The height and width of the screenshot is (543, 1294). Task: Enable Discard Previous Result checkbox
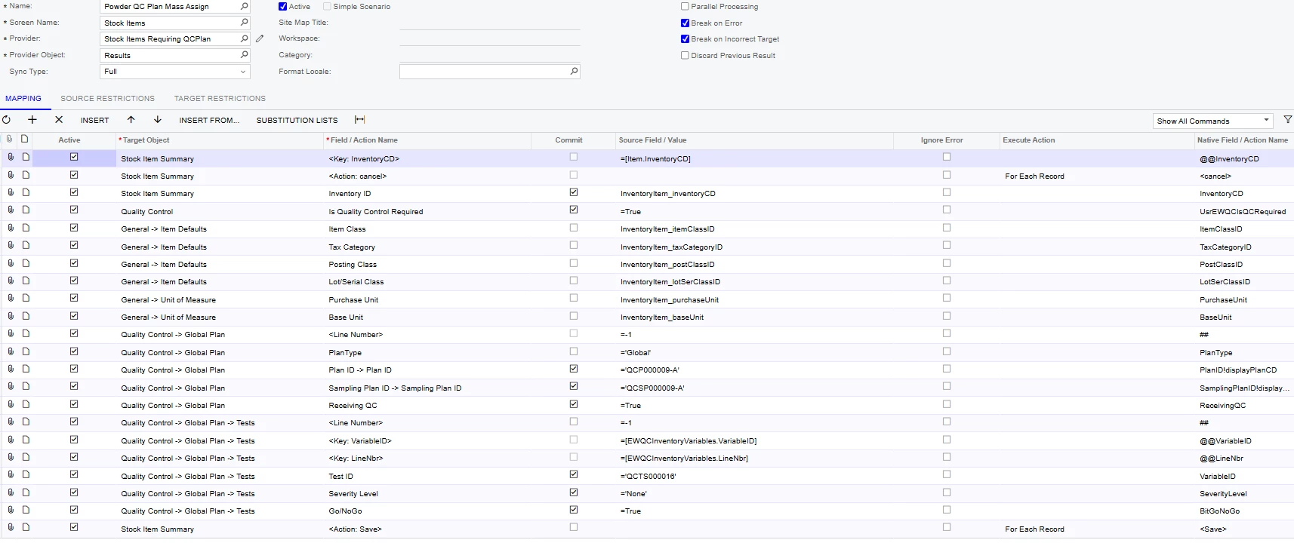click(x=685, y=55)
